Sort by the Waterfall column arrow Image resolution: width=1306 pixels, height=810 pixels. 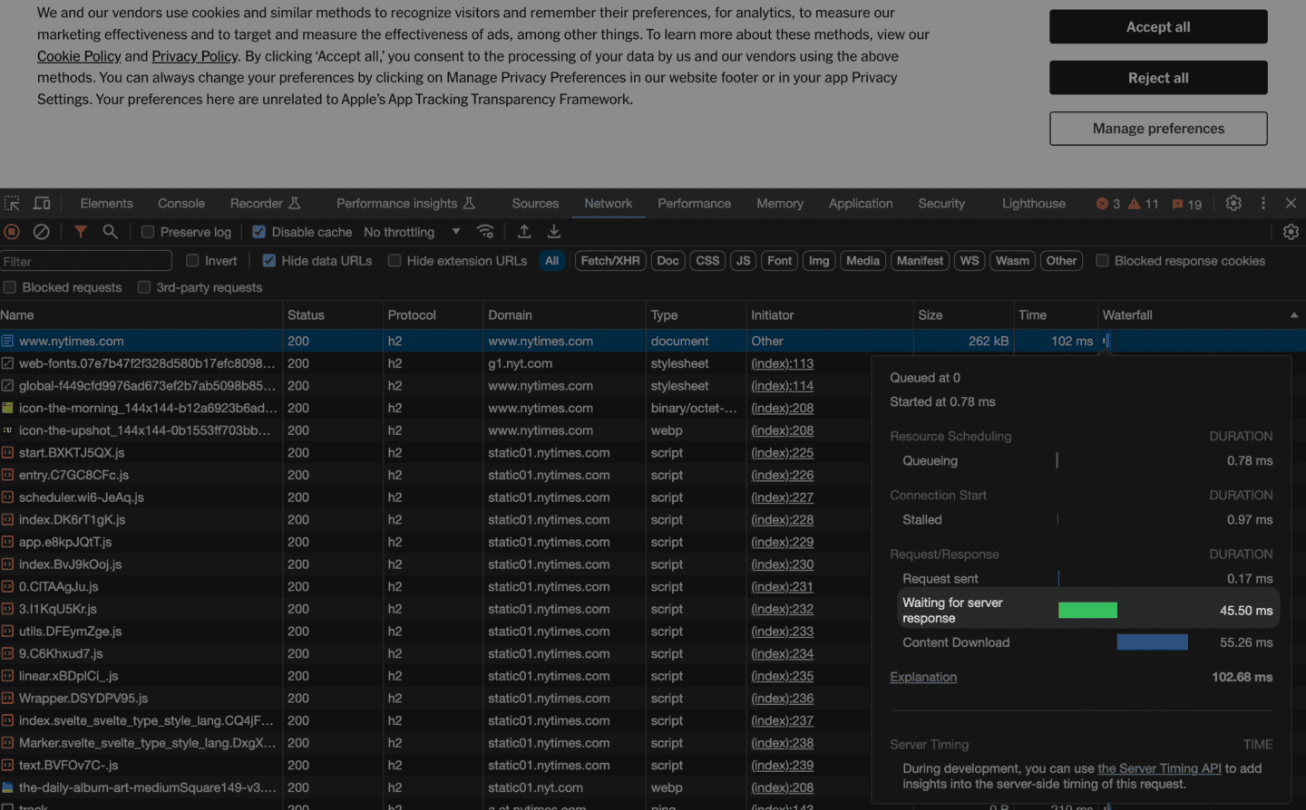(x=1293, y=315)
